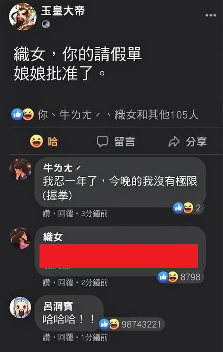The width and height of the screenshot is (223, 352).
Task: Reply to 呂洞賓's comment via 回覆
Action: click(66, 337)
